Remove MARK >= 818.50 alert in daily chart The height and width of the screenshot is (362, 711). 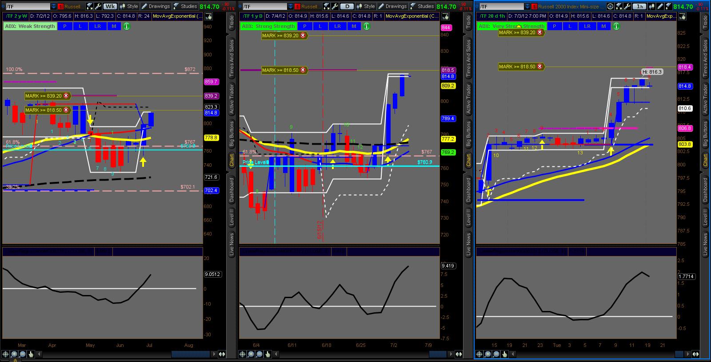303,70
